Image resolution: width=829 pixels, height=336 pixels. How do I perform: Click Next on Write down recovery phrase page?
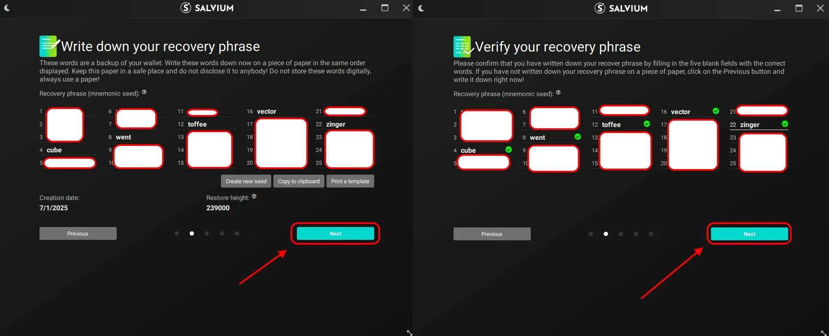(335, 234)
